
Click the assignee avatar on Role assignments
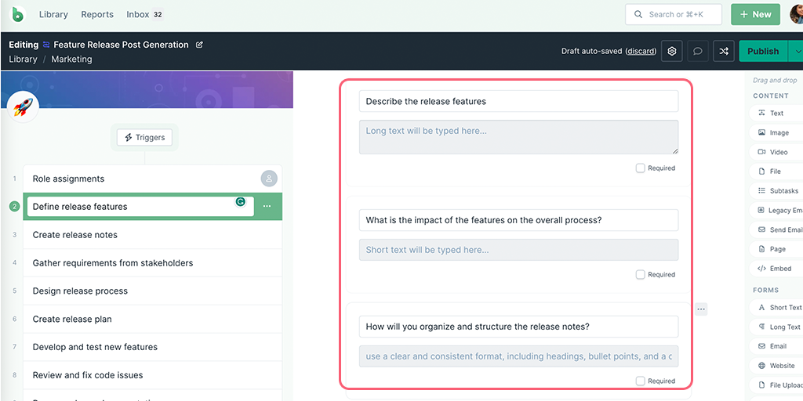pos(269,179)
